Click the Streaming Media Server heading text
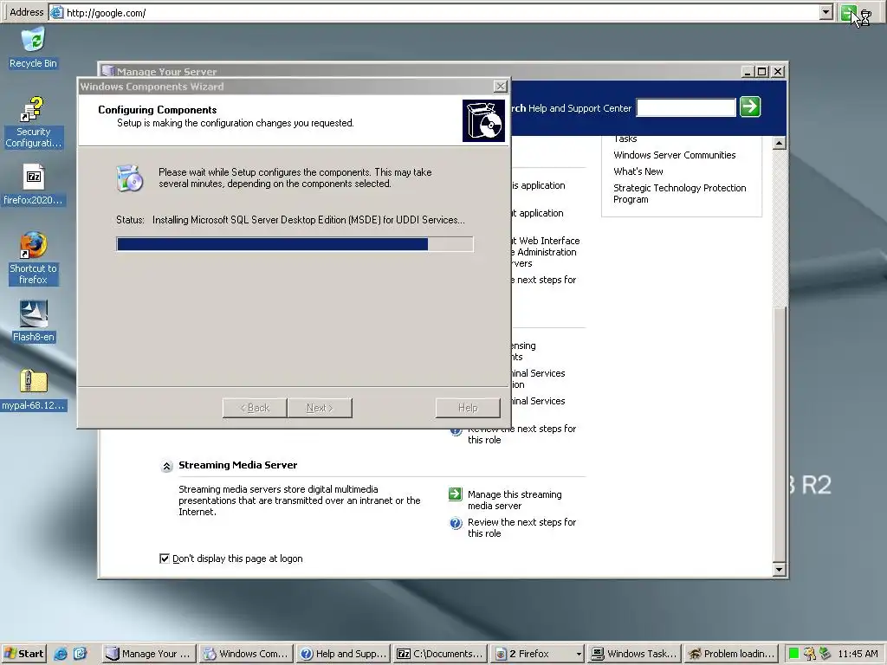887x665 pixels. pyautogui.click(x=237, y=465)
